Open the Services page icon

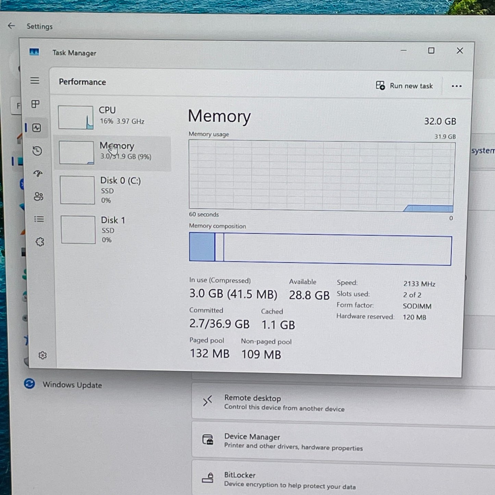click(x=40, y=242)
